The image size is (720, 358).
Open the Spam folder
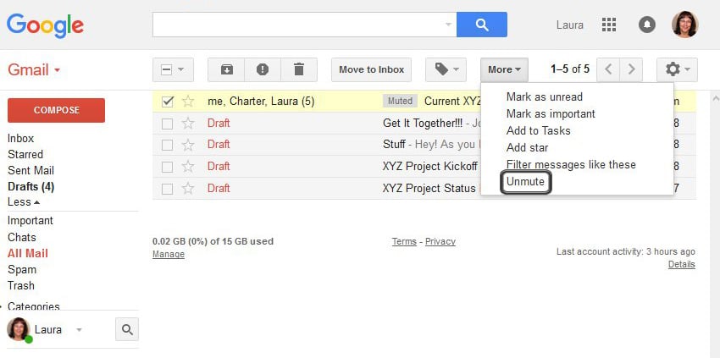click(22, 269)
